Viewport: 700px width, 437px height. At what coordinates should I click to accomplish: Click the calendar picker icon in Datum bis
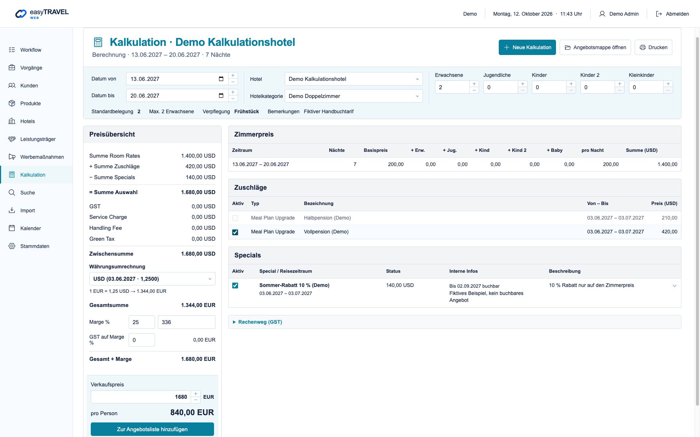pyautogui.click(x=221, y=96)
